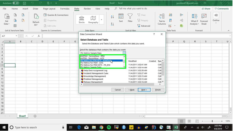Click the Excel taskbar icon
Image resolution: width=233 pixels, height=131 pixels.
pyautogui.click(x=176, y=127)
